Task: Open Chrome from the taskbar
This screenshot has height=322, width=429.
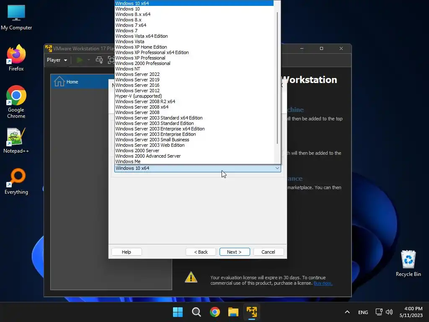Action: click(215, 312)
